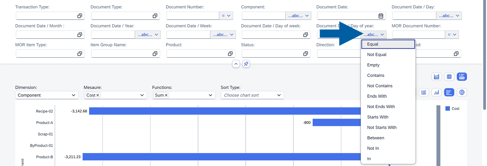Open value help for Transaction Type
The width and height of the screenshot is (487, 166).
79,16
